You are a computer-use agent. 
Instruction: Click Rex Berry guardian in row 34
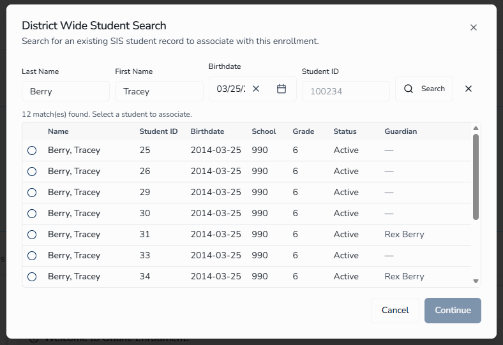click(x=404, y=277)
